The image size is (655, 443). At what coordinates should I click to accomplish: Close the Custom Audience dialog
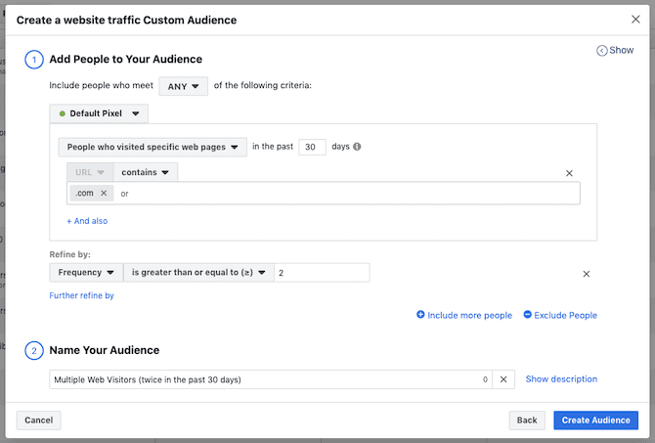[x=635, y=20]
